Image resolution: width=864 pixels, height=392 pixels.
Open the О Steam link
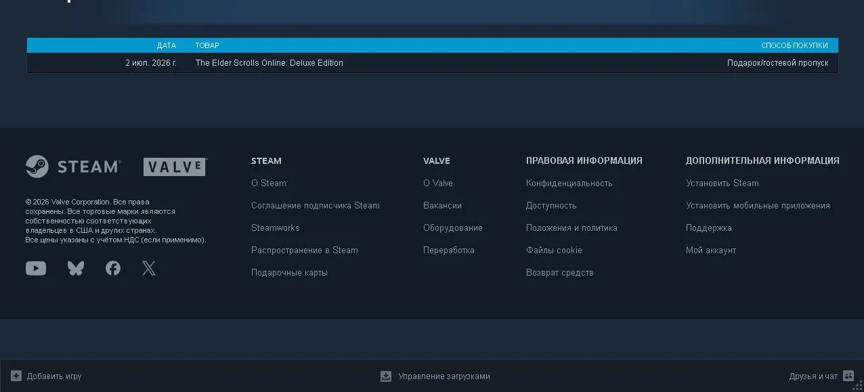click(269, 183)
